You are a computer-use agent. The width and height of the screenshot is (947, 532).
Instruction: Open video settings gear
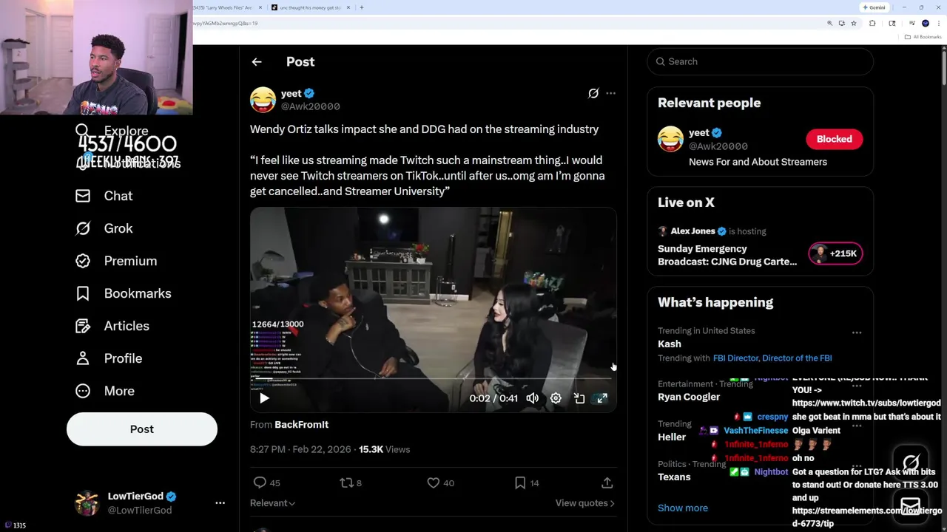[556, 398]
